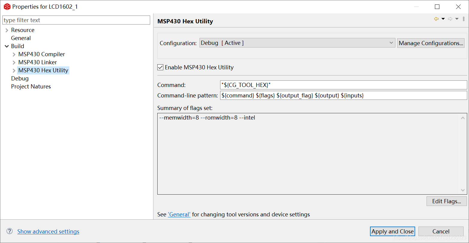The height and width of the screenshot is (243, 469).
Task: Click the help question mark icon
Action: [10, 231]
